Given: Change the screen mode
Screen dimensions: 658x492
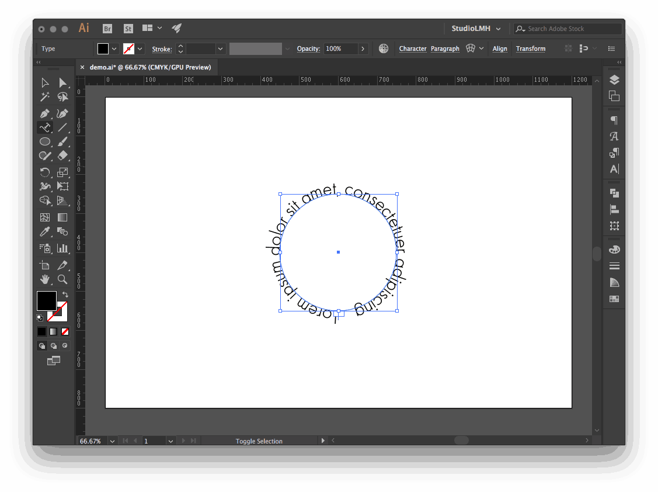Looking at the screenshot, I should [54, 361].
